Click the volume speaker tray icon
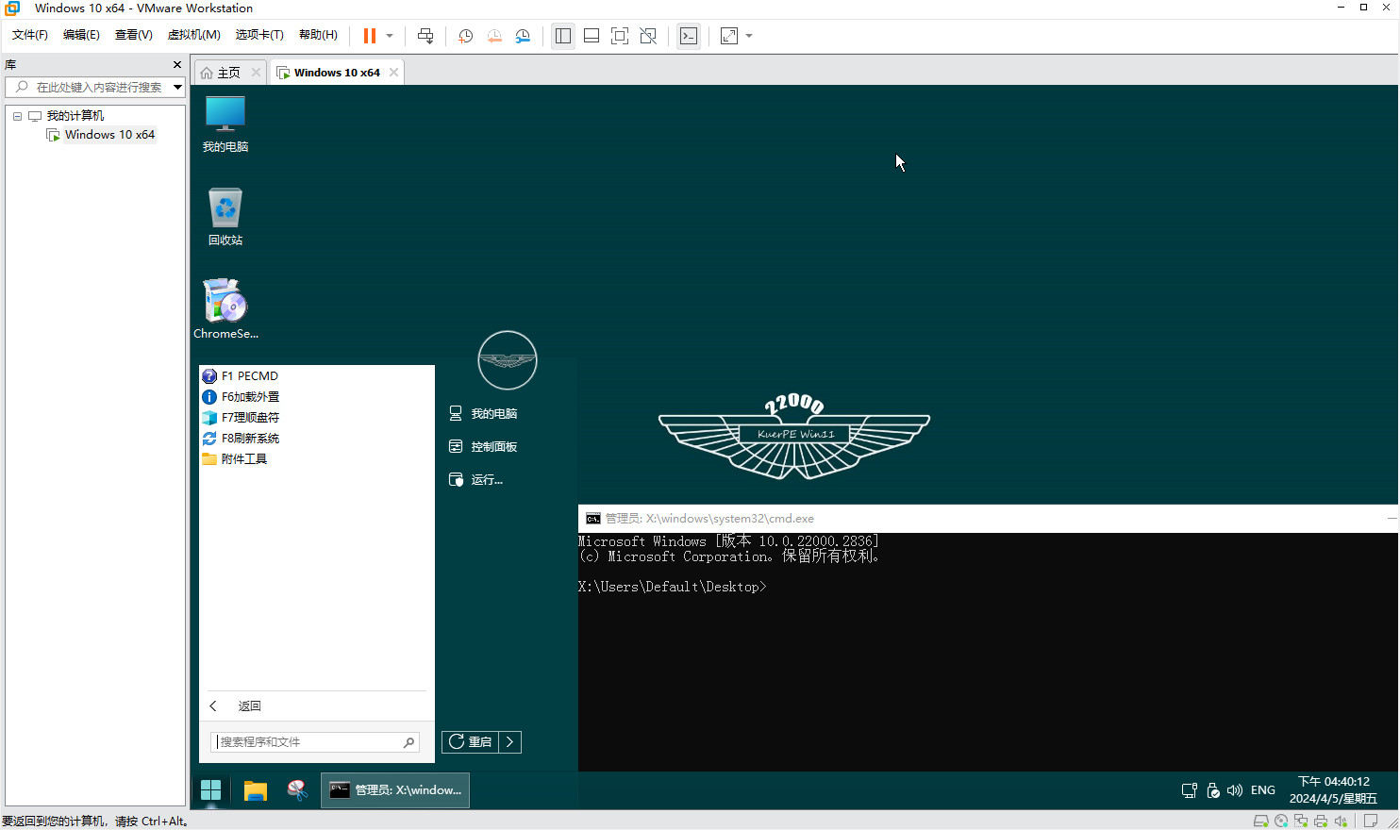Viewport: 1400px width, 830px height. pyautogui.click(x=1235, y=790)
